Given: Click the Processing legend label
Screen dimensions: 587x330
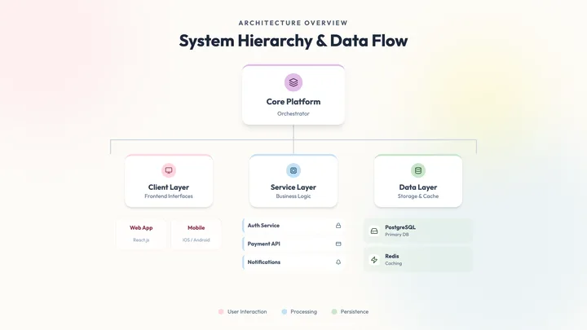Looking at the screenshot, I should click(303, 311).
